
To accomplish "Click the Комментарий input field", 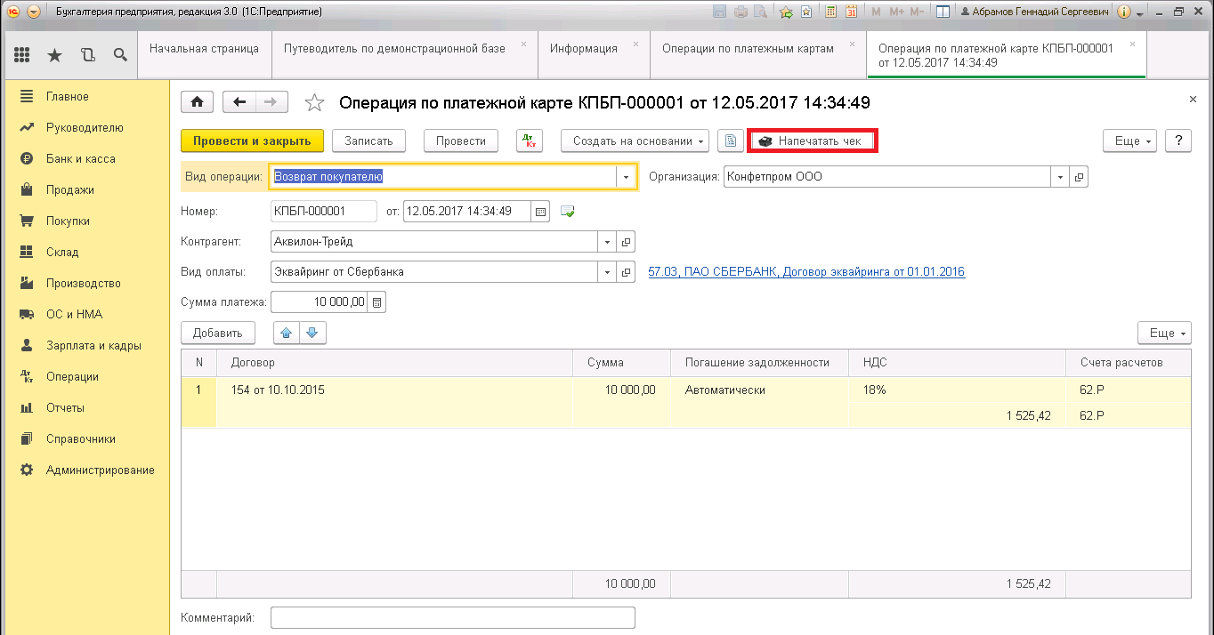I will coord(452,617).
